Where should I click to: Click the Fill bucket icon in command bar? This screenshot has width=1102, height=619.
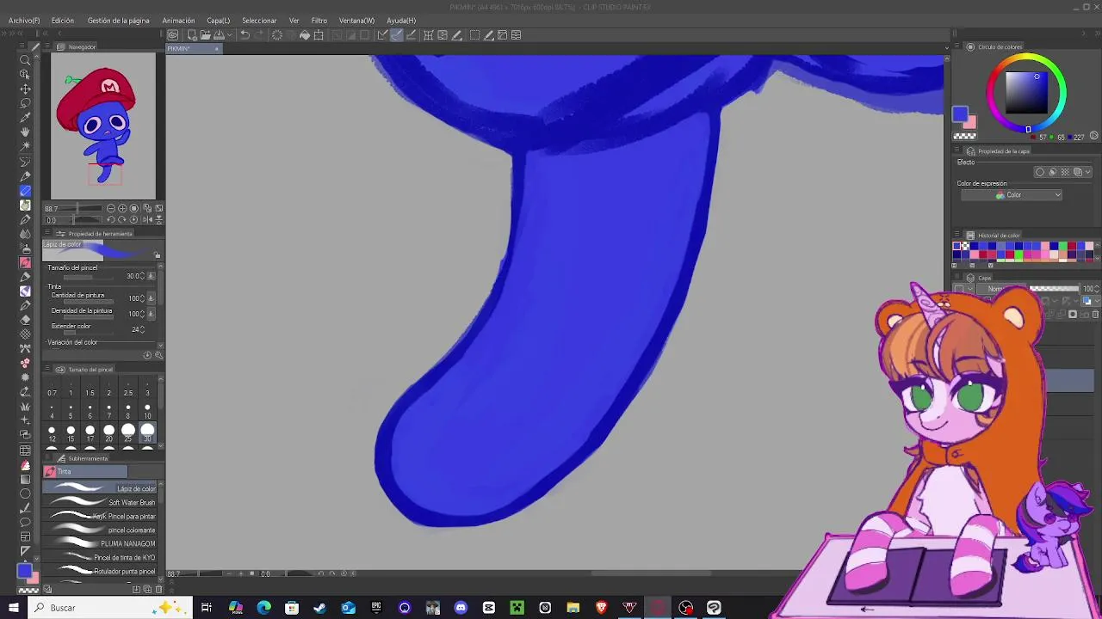tap(305, 35)
